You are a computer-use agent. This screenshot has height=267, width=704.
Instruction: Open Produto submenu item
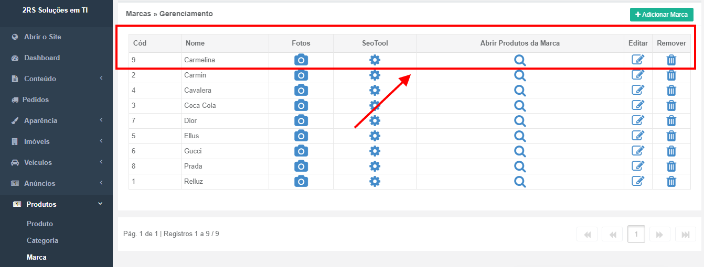[40, 224]
